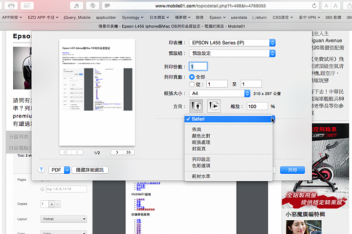Click the spin bike advertisement image
Screen dimensions: 352x234
[x=315, y=166]
